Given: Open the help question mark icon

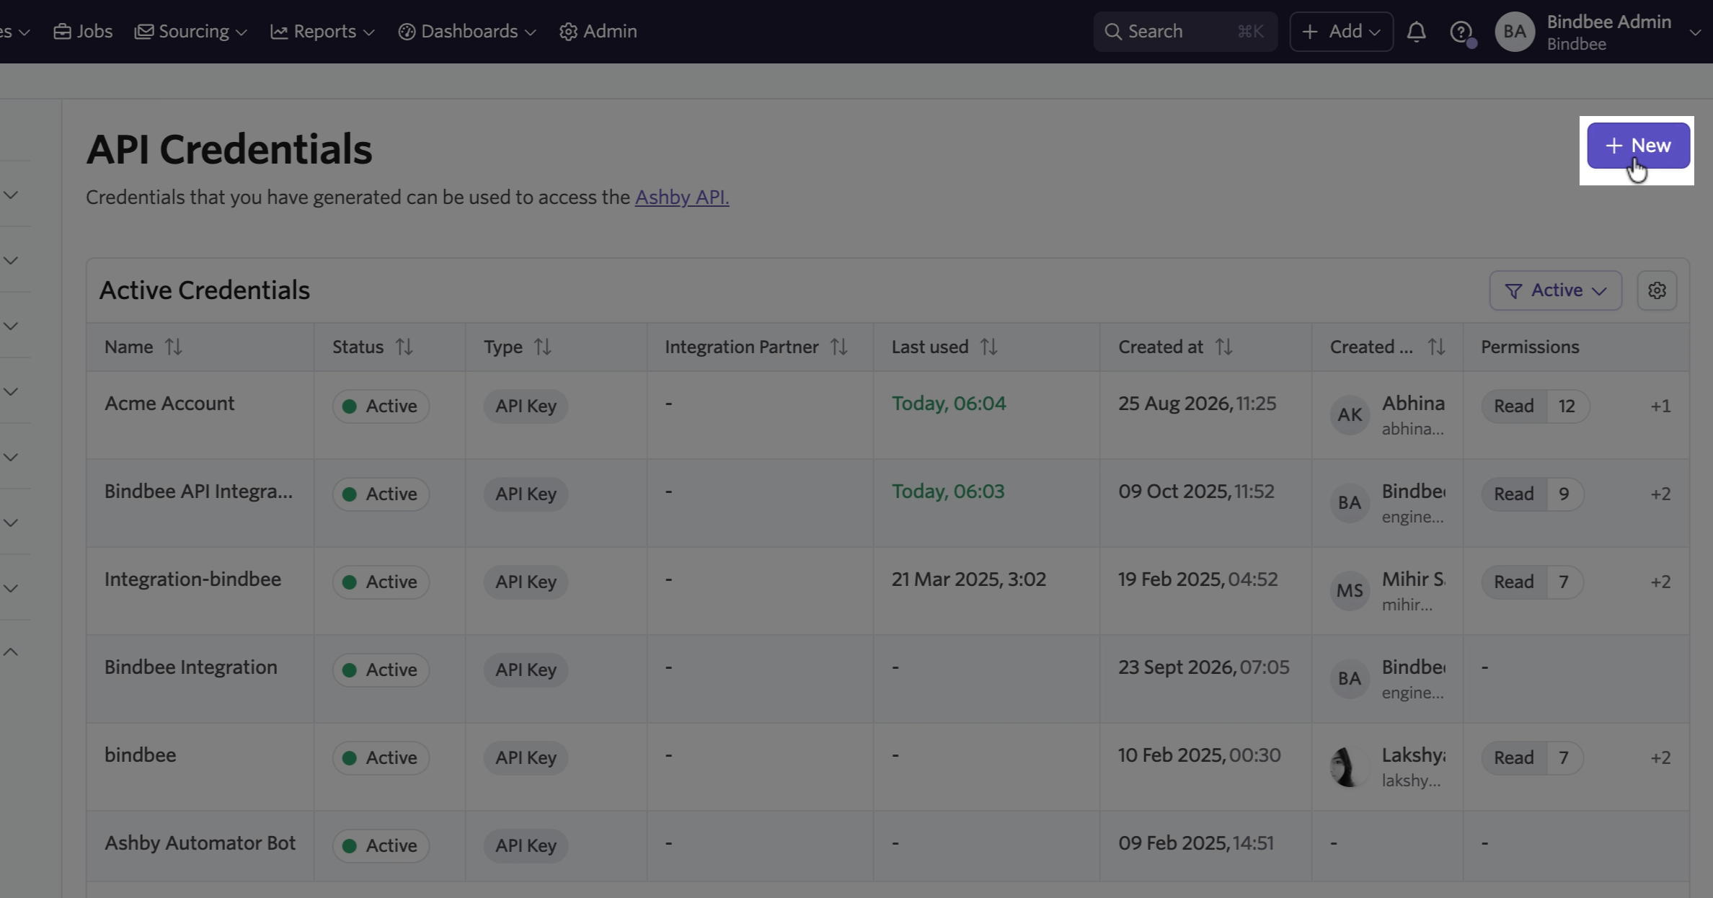Looking at the screenshot, I should click(1461, 32).
